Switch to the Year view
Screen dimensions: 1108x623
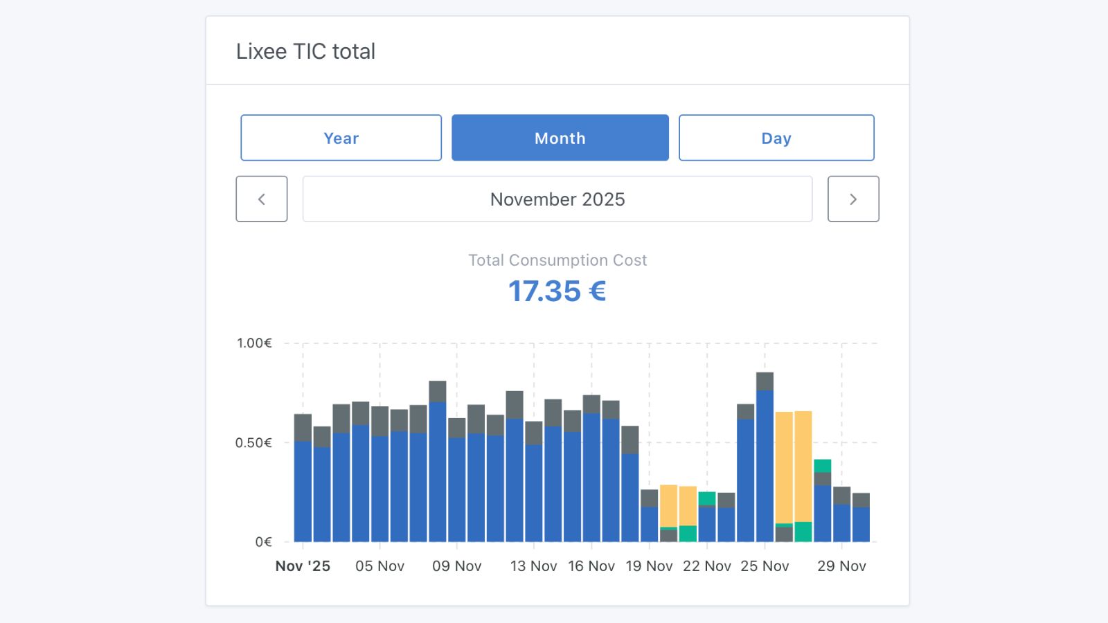click(x=341, y=138)
